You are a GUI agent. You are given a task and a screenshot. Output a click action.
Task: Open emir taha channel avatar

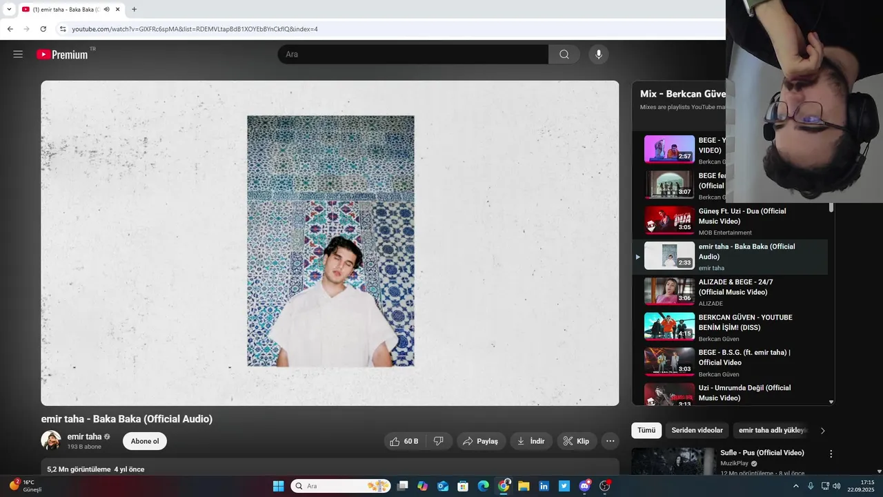(x=51, y=440)
